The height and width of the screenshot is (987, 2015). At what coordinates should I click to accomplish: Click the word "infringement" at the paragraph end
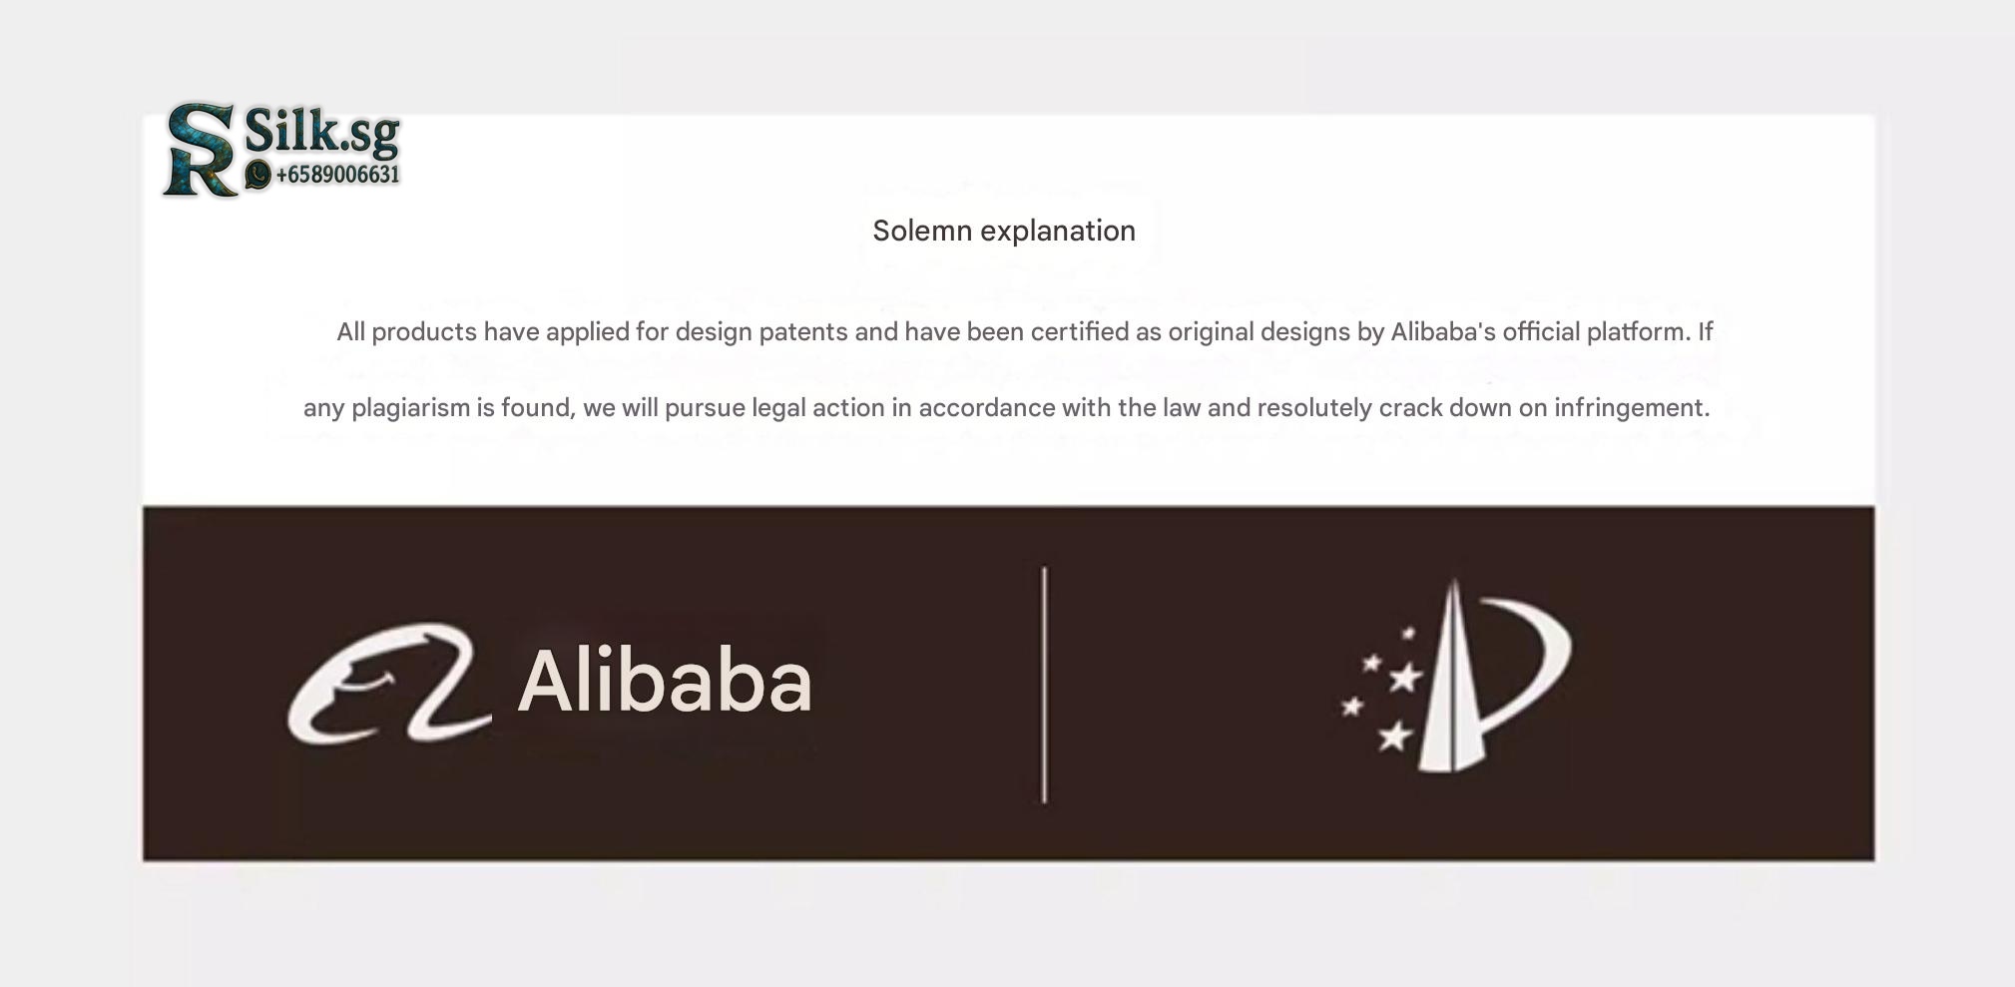1631,407
